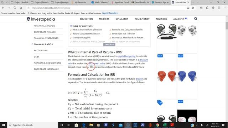
Task: Click the browser forward arrow
Action: pyautogui.click(x=9, y=8)
